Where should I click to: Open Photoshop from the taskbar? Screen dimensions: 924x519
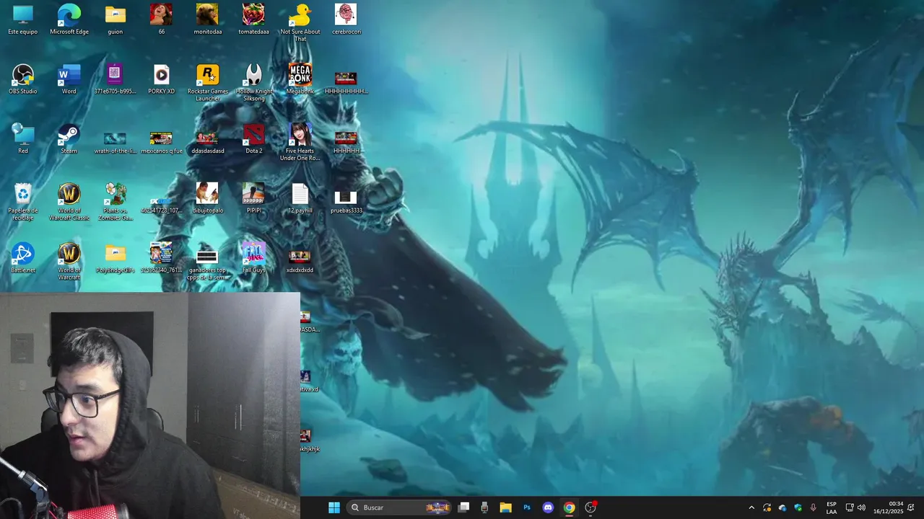527,507
